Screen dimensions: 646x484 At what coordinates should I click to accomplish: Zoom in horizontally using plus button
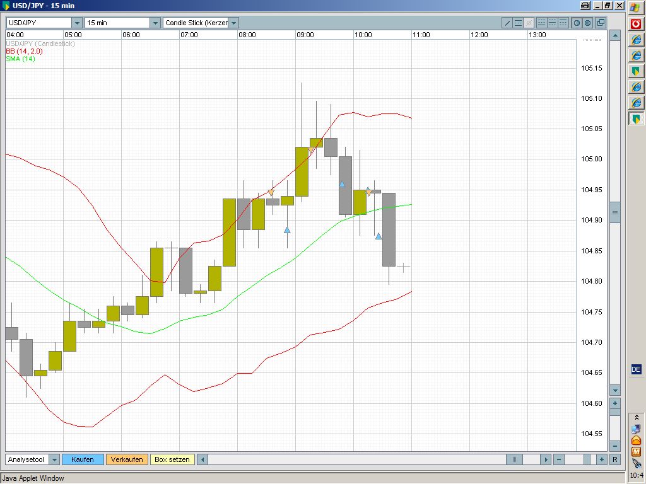602,459
